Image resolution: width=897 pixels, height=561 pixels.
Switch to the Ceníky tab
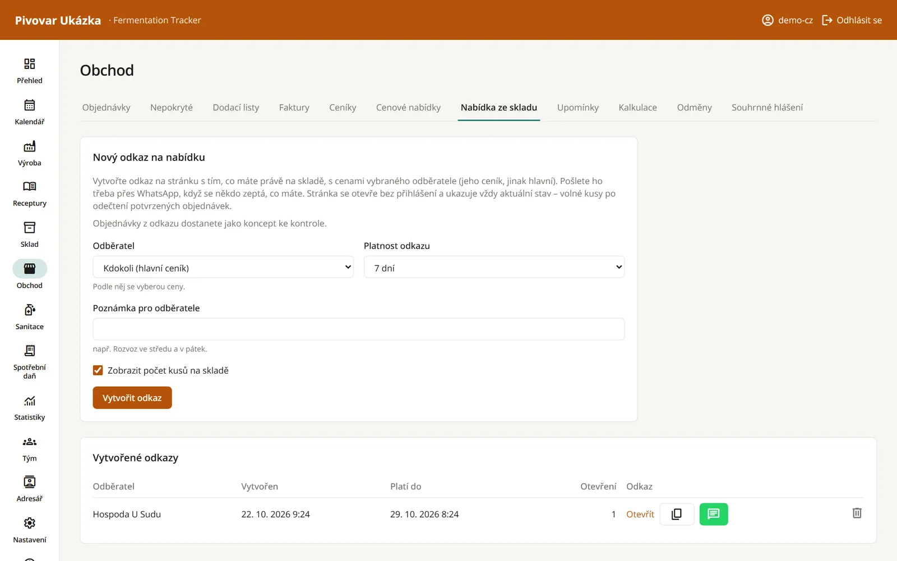(343, 108)
